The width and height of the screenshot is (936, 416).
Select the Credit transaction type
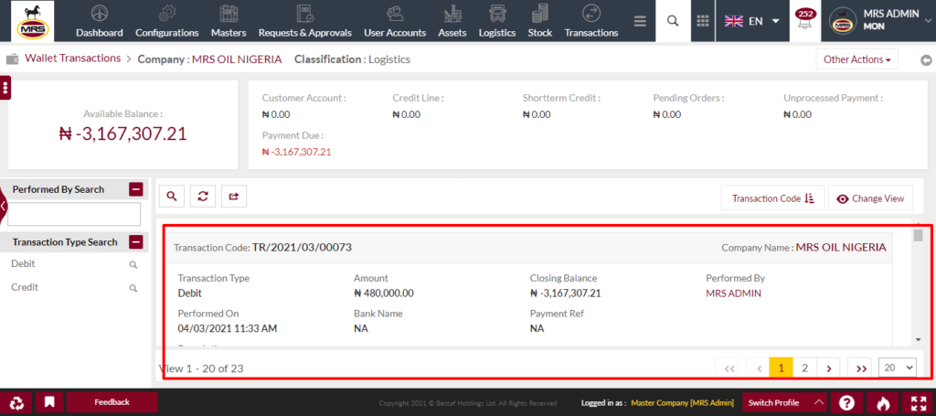[25, 287]
